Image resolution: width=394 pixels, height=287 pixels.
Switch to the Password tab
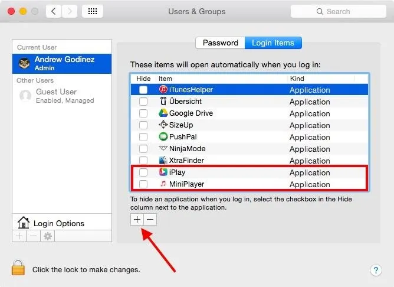tap(221, 43)
